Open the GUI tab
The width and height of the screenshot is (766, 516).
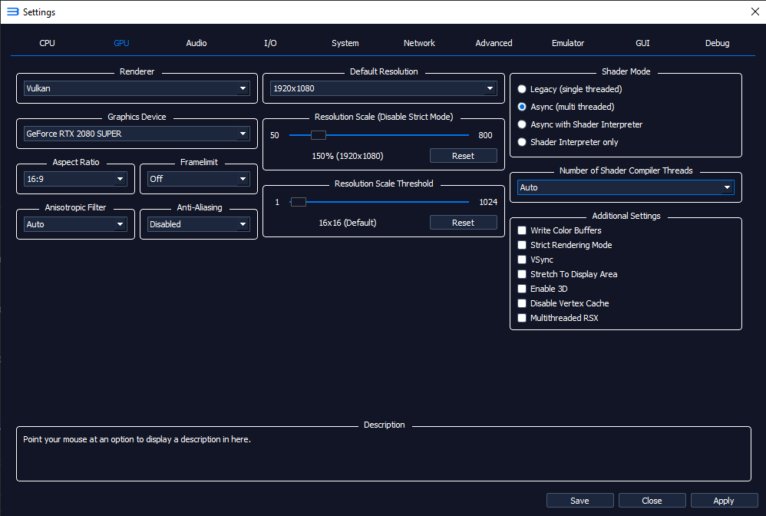642,43
